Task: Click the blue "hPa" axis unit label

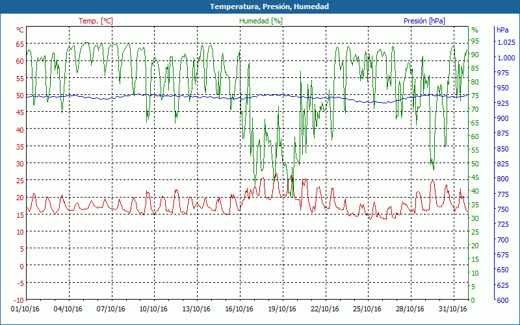Action: click(x=502, y=30)
